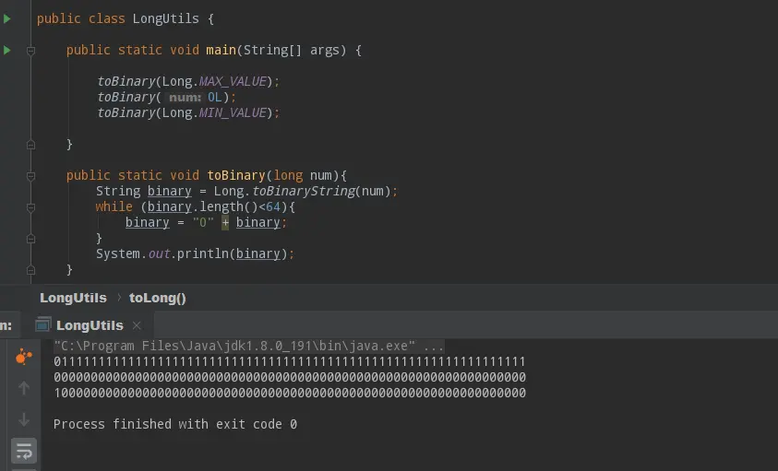778x471 pixels.
Task: Toggle soft-wrap in console output
Action: click(x=24, y=451)
